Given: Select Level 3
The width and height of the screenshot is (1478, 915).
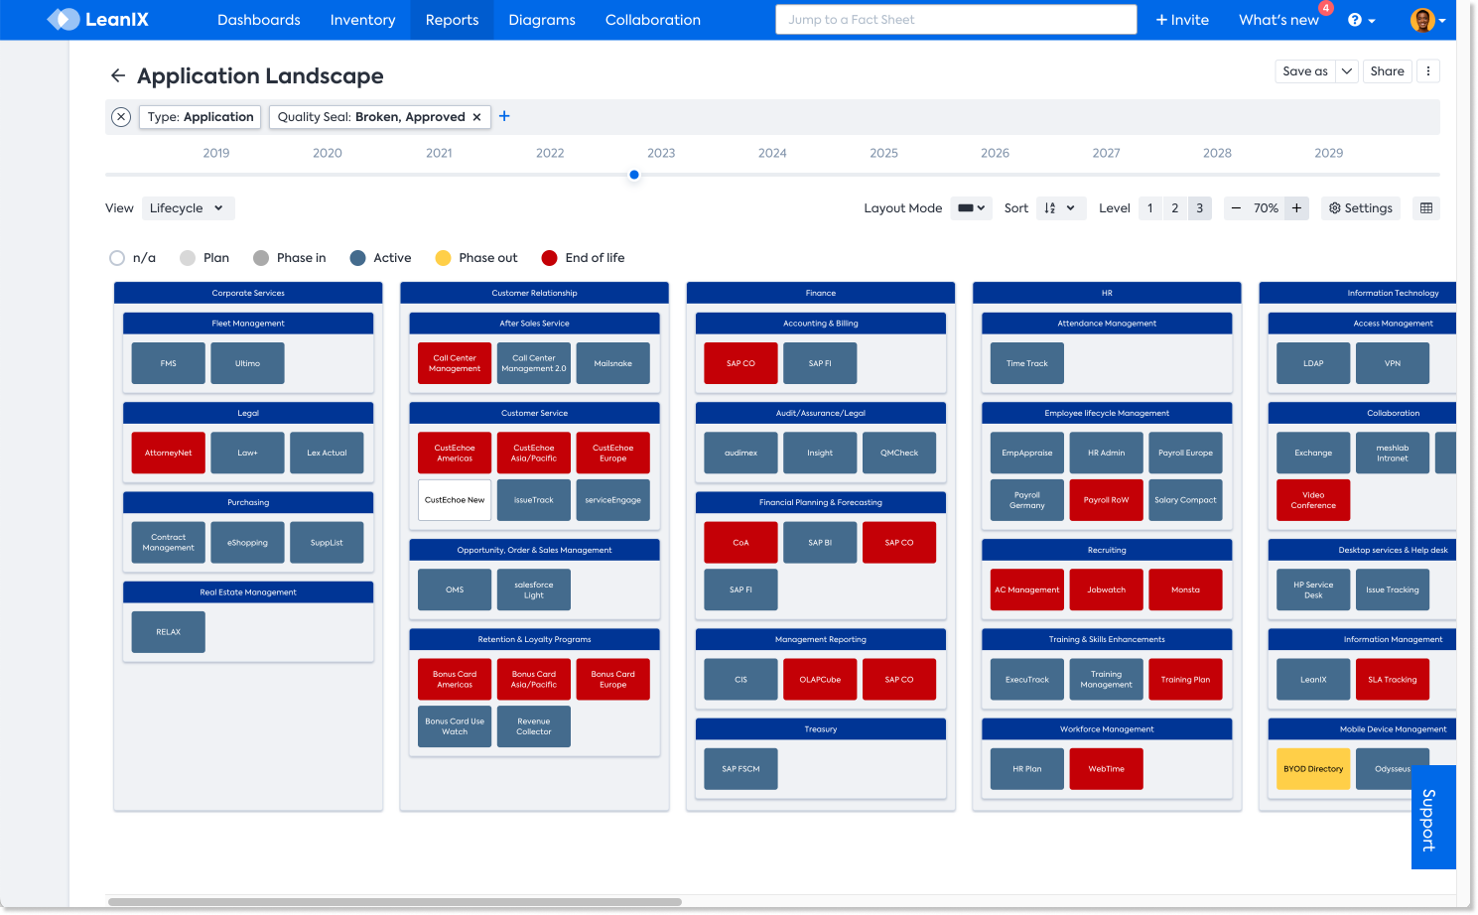Looking at the screenshot, I should (x=1200, y=208).
